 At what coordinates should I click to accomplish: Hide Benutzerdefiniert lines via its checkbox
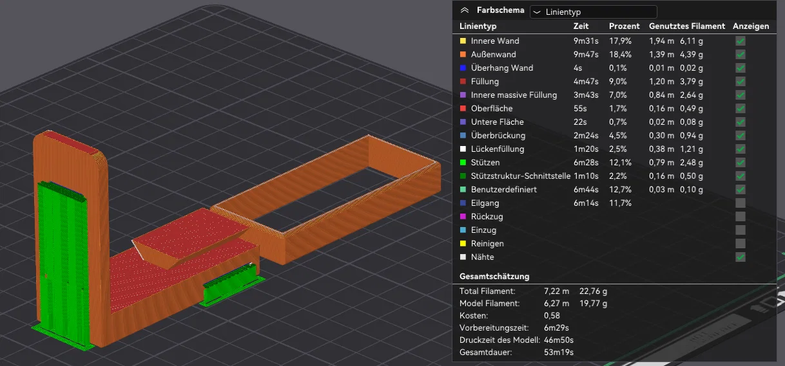(x=741, y=189)
